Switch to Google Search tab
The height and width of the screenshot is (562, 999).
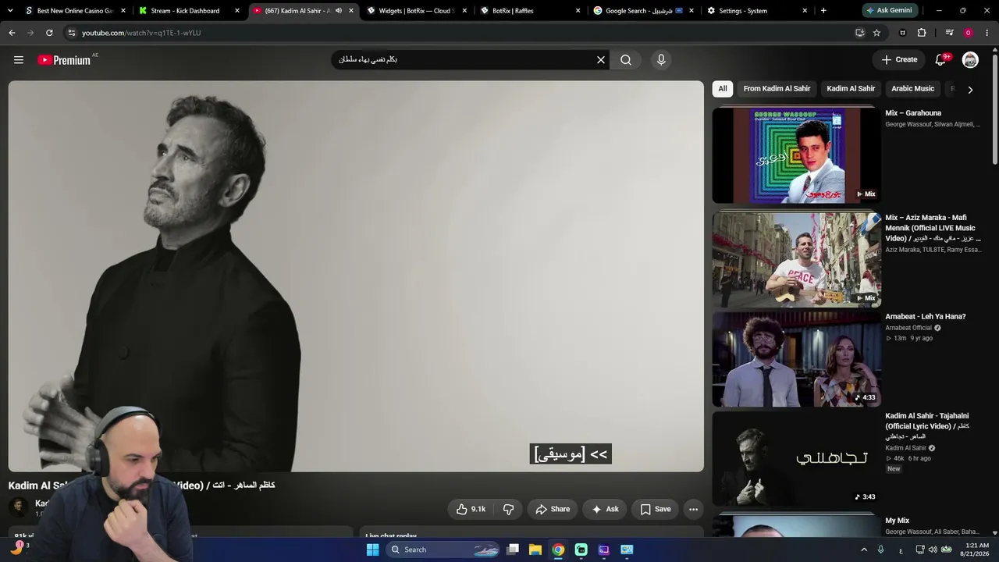(x=645, y=11)
